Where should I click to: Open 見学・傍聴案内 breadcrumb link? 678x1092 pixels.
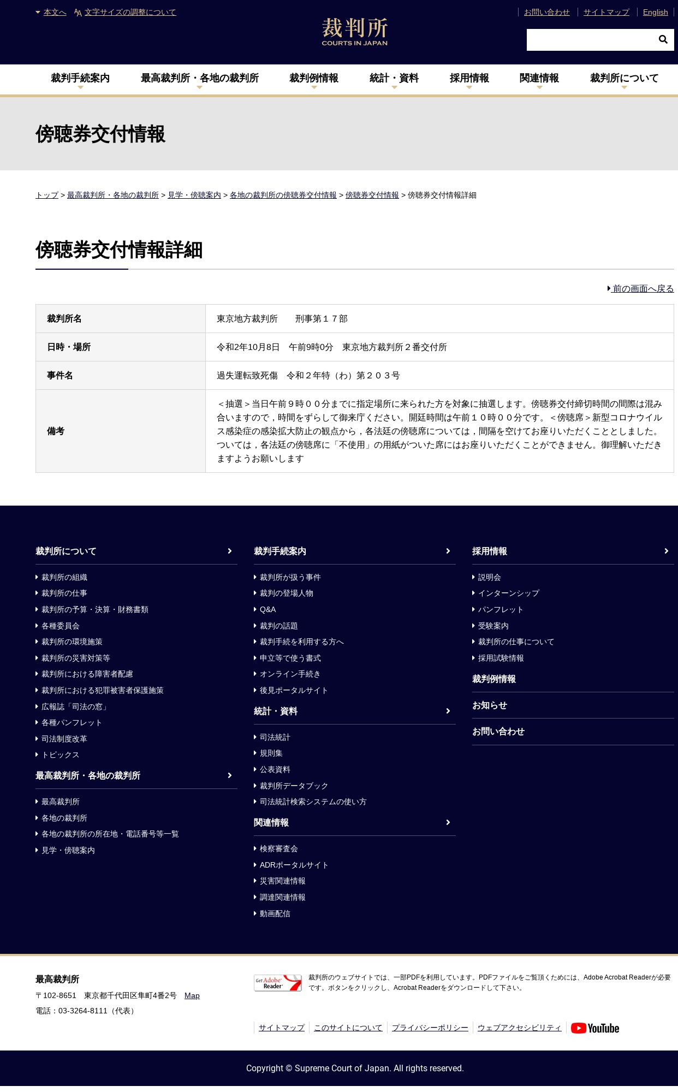click(x=194, y=195)
